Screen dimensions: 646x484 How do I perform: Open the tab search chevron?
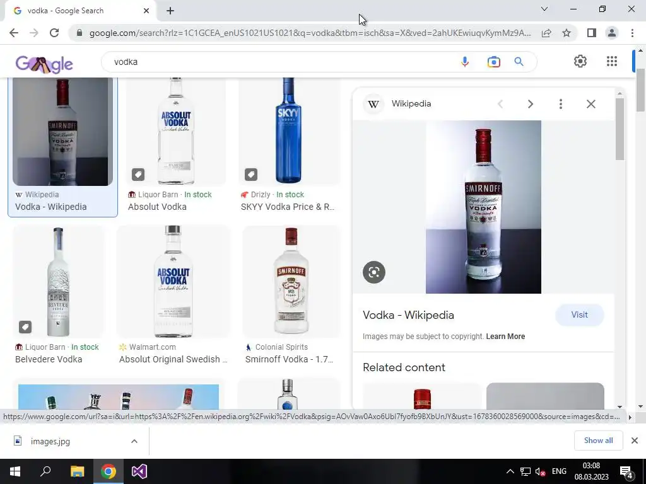point(544,9)
